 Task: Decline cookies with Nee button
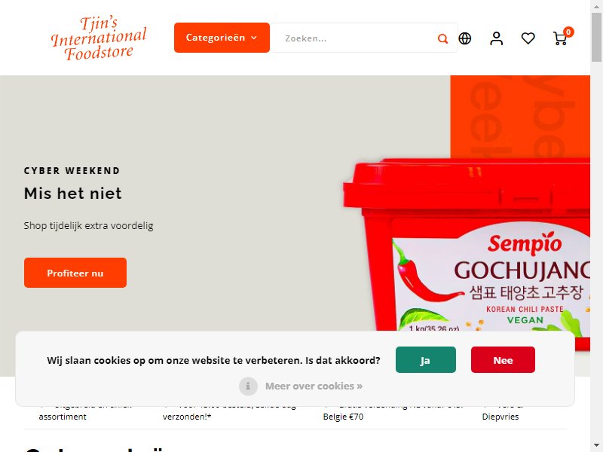click(503, 360)
